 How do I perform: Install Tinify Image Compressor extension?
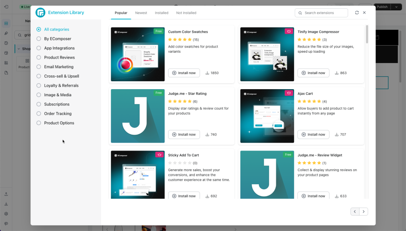pyautogui.click(x=313, y=73)
